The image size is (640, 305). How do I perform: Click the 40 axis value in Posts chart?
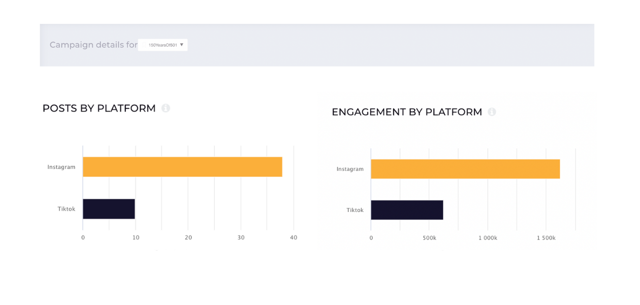click(x=294, y=237)
